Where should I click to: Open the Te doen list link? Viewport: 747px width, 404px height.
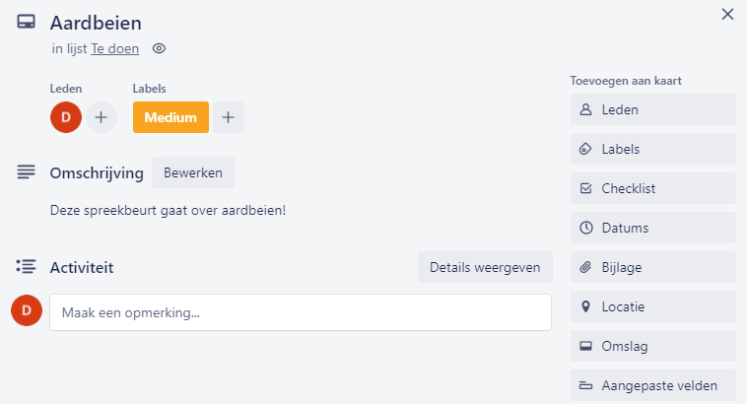[x=115, y=48]
